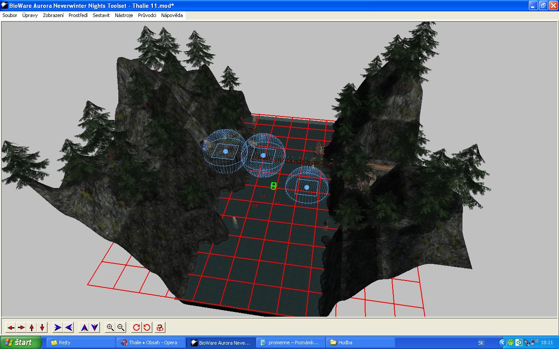
Task: Click the Windows Start button
Action: pos(21,342)
